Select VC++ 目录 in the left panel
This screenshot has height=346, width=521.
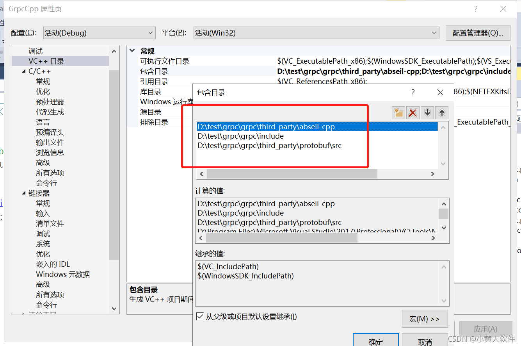tap(46, 61)
